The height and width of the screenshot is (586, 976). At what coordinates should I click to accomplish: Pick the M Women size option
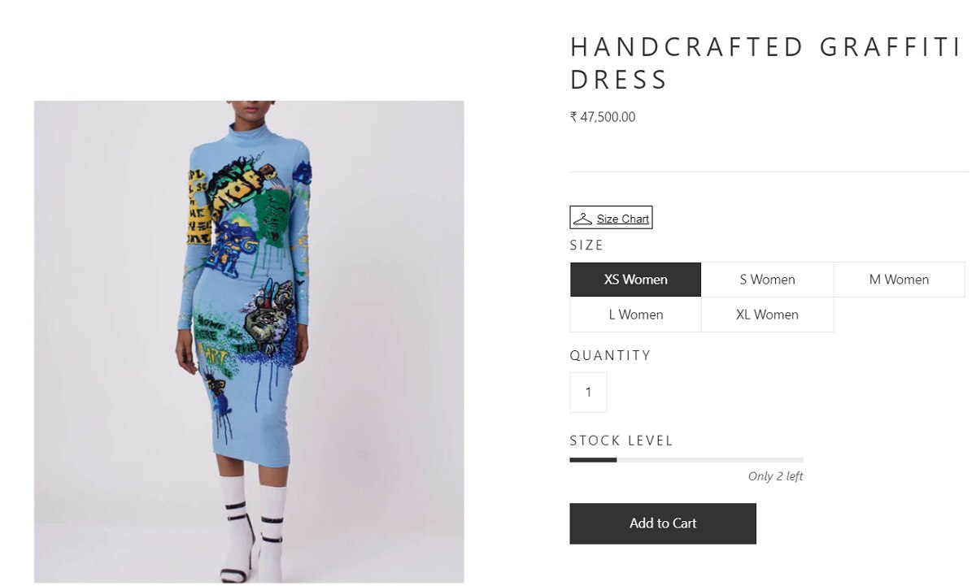coord(899,280)
